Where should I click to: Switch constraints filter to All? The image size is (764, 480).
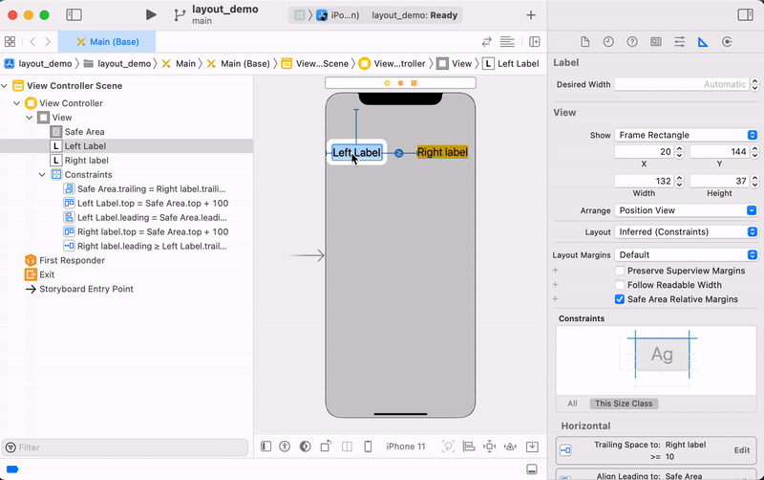(572, 404)
